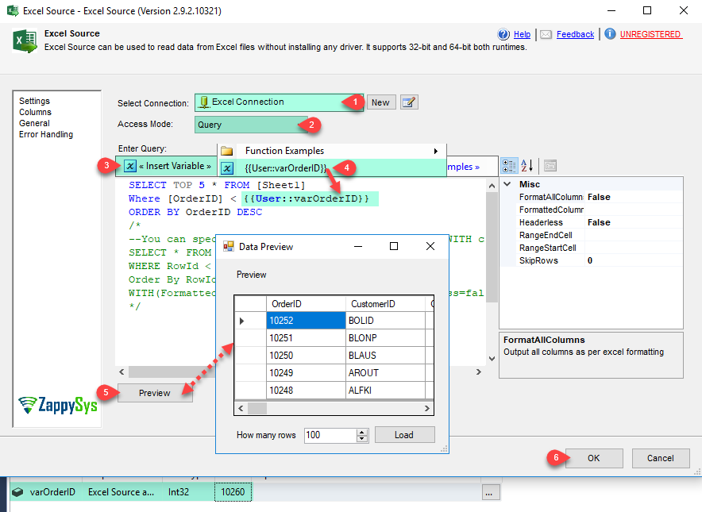The image size is (702, 512).
Task: Sort property grid alphabetically
Action: click(x=527, y=166)
